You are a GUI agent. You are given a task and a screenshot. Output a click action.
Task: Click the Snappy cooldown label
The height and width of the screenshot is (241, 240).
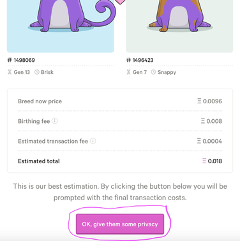167,73
